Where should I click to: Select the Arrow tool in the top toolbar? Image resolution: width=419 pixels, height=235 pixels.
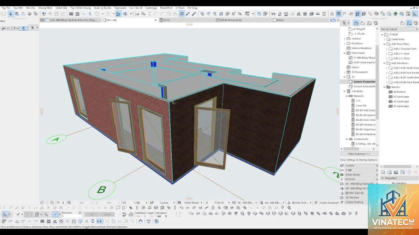tap(10, 14)
